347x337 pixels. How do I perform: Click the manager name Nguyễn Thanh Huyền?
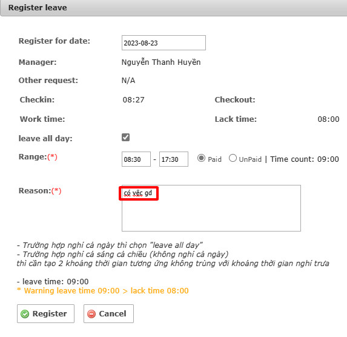(161, 62)
